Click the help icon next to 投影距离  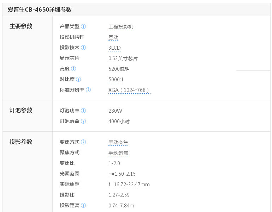83,205
